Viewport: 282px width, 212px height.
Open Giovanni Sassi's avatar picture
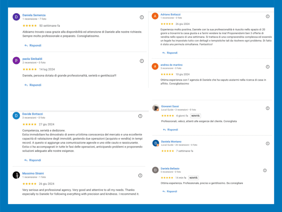coord(156,108)
